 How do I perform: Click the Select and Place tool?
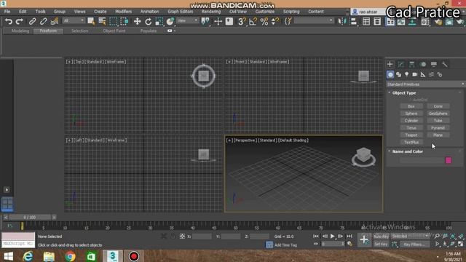coord(170,21)
